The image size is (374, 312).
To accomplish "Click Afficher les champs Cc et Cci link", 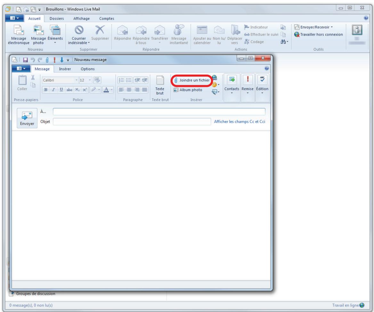I will click(240, 122).
